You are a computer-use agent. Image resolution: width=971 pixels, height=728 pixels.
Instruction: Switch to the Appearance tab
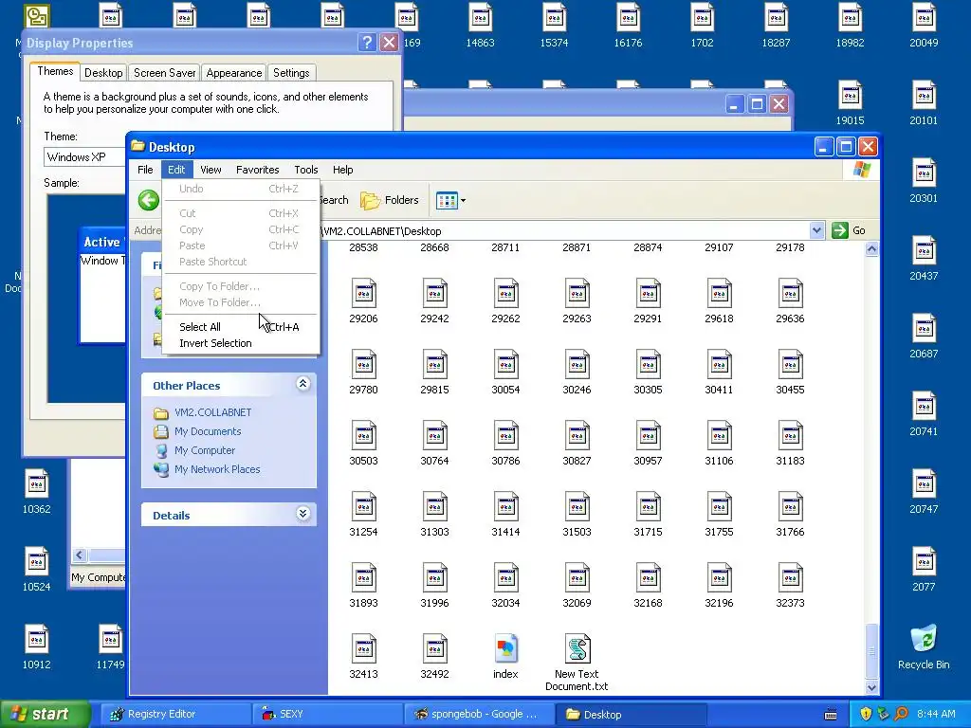234,73
